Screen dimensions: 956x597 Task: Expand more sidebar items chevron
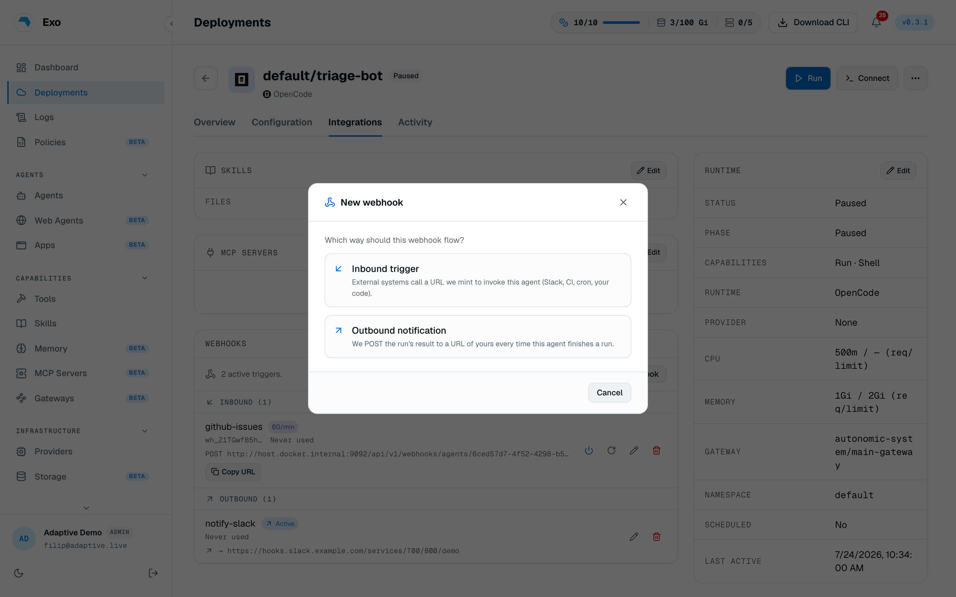86,508
